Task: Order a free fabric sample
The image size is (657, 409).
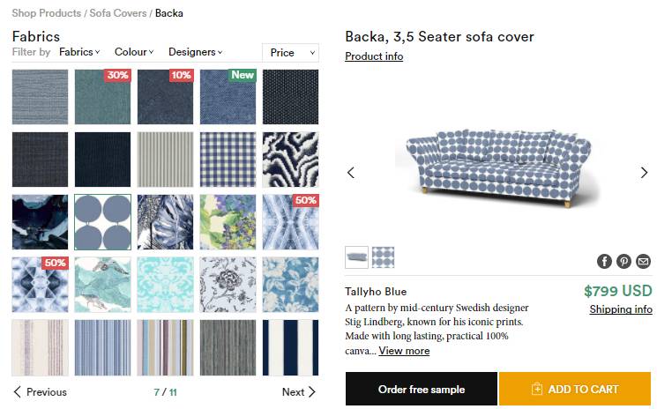Action: (422, 389)
